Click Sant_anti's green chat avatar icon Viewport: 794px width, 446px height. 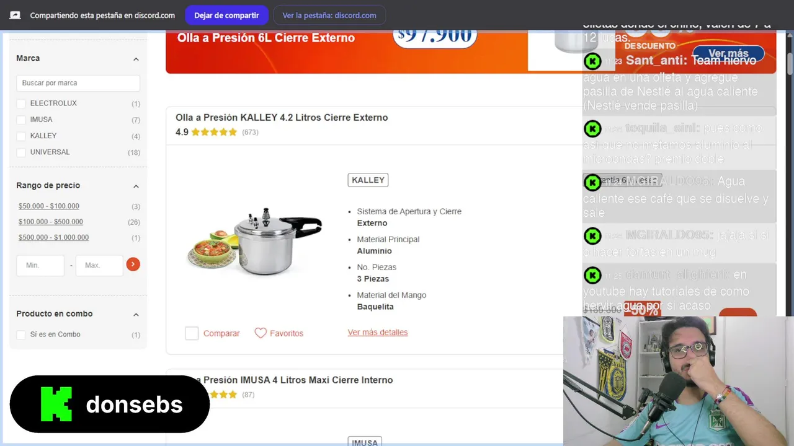[x=592, y=61]
